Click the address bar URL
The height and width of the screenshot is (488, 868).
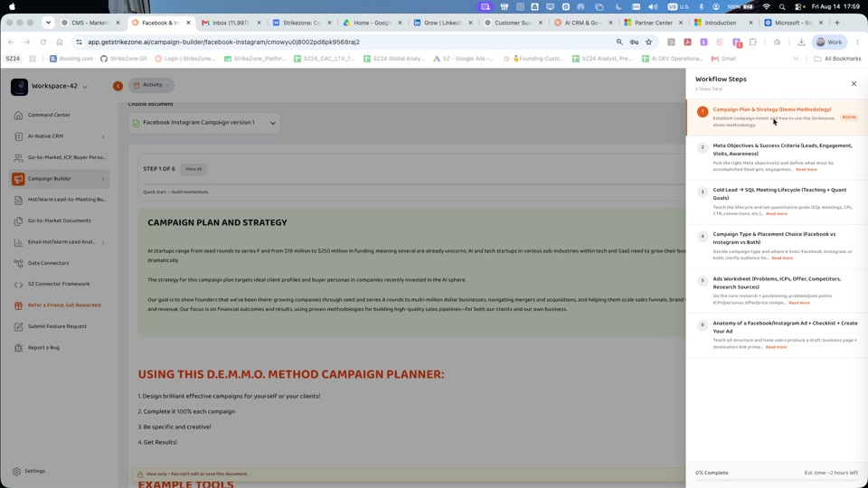223,42
